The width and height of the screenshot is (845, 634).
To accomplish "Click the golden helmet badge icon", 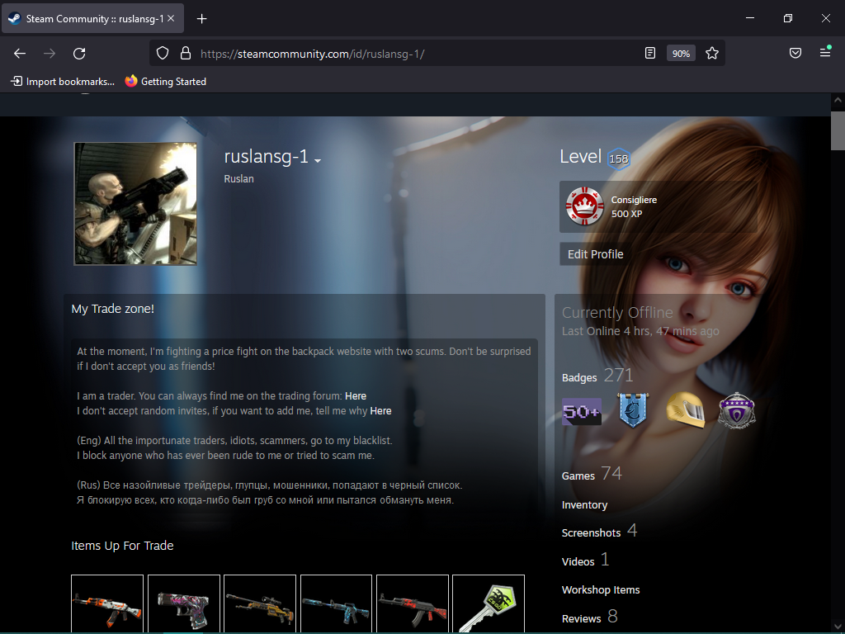I will click(685, 410).
